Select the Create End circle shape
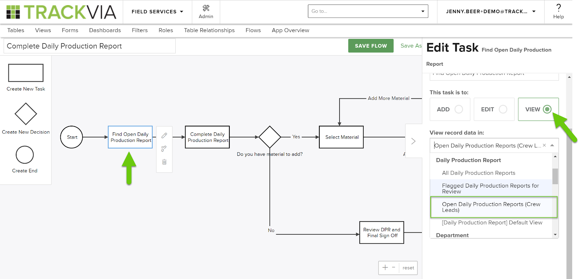Image resolution: width=588 pixels, height=279 pixels. point(25,155)
